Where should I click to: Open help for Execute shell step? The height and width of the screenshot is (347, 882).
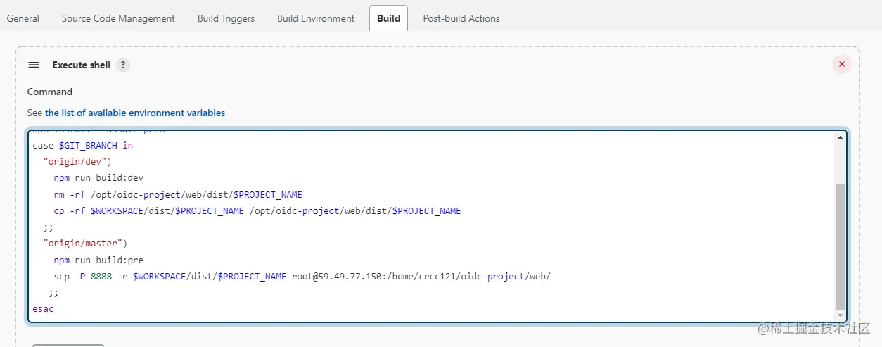pyautogui.click(x=123, y=65)
